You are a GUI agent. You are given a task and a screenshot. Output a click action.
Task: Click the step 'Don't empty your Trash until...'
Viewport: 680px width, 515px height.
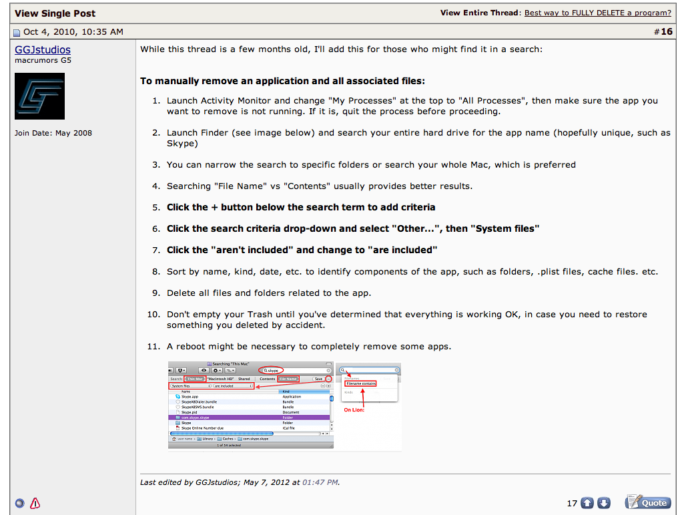[x=407, y=319]
